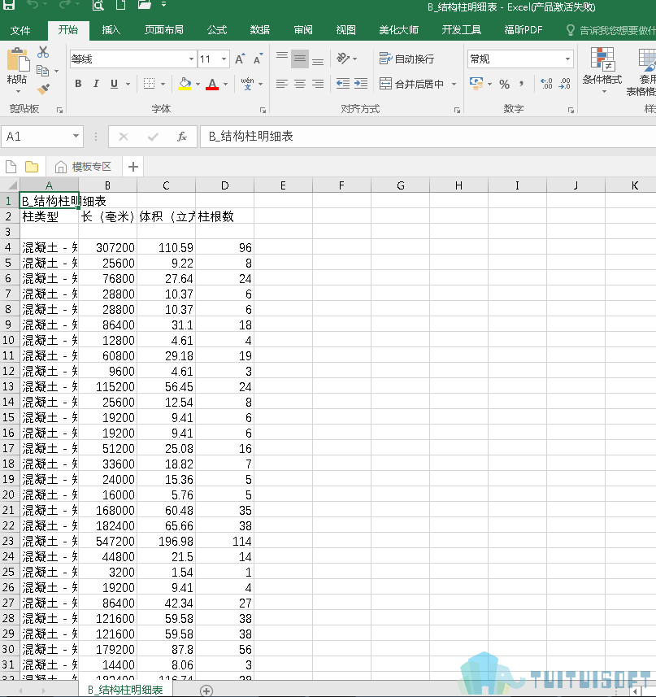Image resolution: width=656 pixels, height=697 pixels.
Task: Select the Format Painter brush
Action: tap(43, 89)
